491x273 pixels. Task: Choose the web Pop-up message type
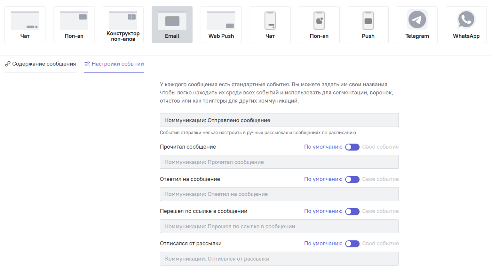(74, 25)
